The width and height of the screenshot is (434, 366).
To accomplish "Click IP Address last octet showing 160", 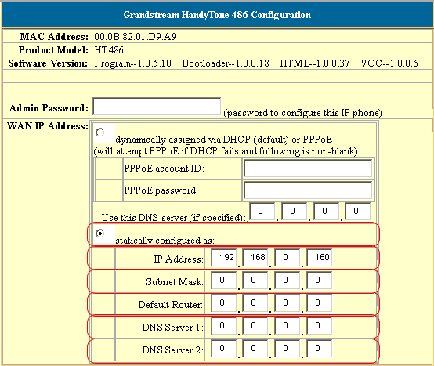I will click(320, 258).
